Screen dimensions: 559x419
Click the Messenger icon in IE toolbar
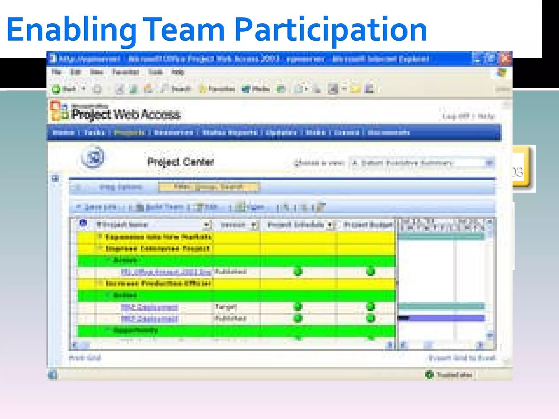[369, 89]
